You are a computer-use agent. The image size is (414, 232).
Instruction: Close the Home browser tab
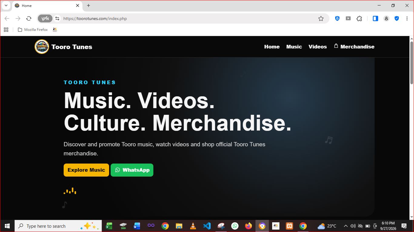[x=78, y=5]
